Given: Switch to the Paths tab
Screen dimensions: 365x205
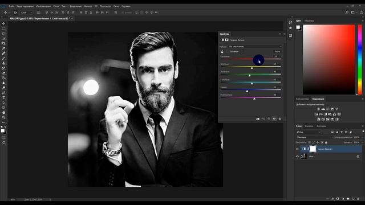Looking at the screenshot, I should [322, 126].
